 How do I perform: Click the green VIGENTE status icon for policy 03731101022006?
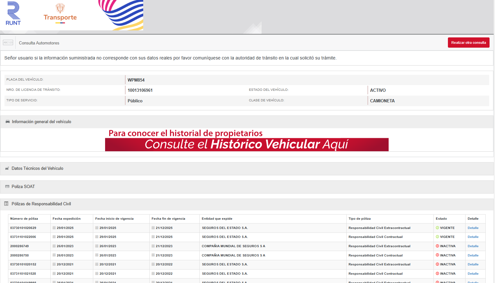437,237
